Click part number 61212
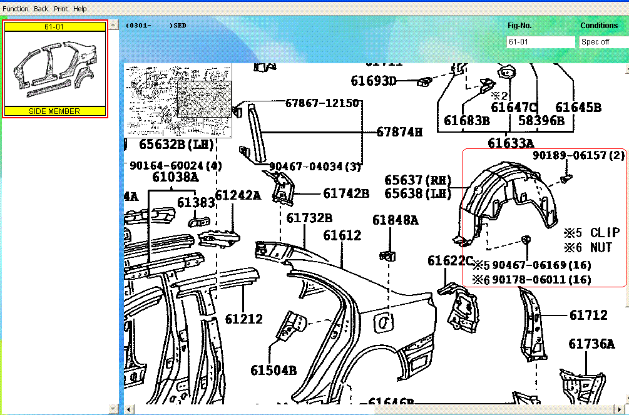The image size is (629, 415). (x=243, y=318)
